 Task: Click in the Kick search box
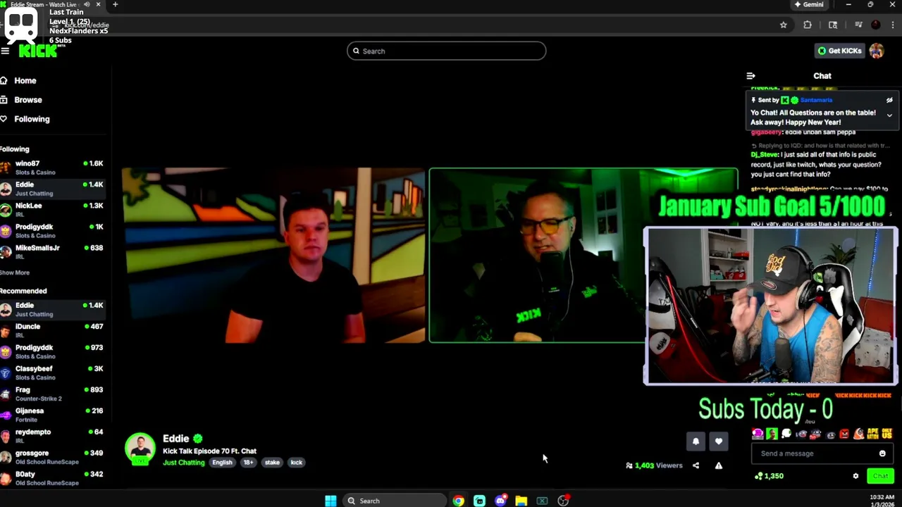click(446, 51)
